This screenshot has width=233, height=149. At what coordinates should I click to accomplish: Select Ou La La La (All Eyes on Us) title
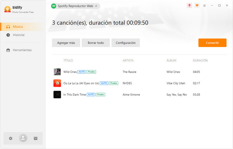click(x=81, y=83)
